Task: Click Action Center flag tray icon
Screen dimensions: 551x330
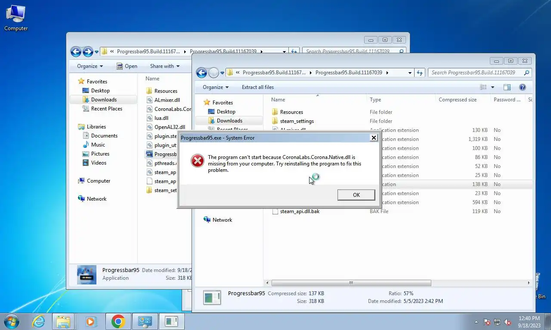Action: tap(487, 322)
